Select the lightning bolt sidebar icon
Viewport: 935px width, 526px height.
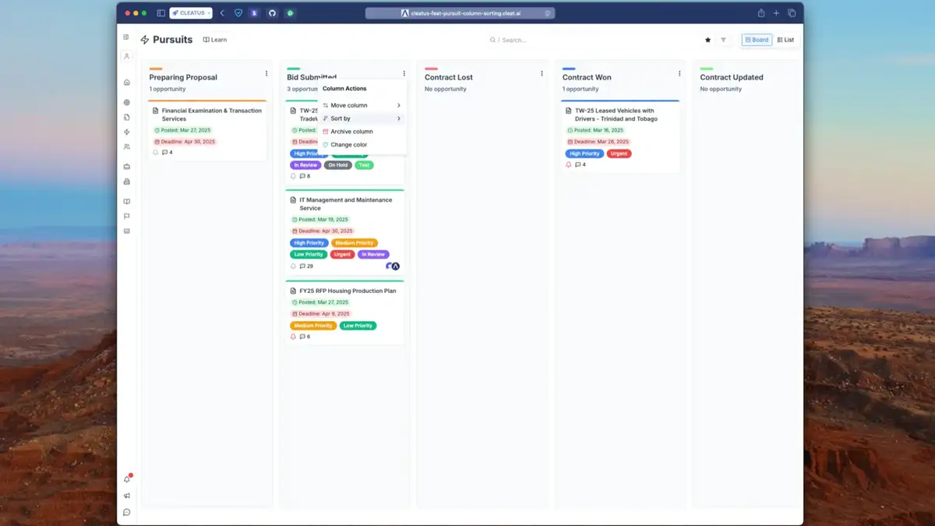pyautogui.click(x=127, y=132)
